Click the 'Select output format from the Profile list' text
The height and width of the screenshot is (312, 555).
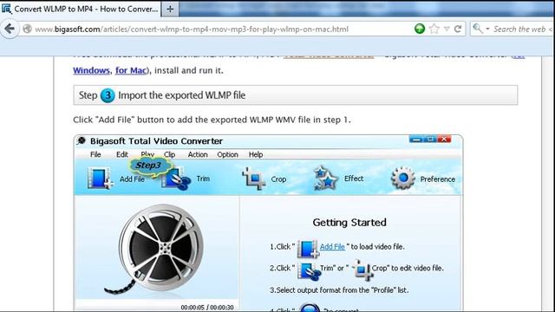tap(339, 290)
